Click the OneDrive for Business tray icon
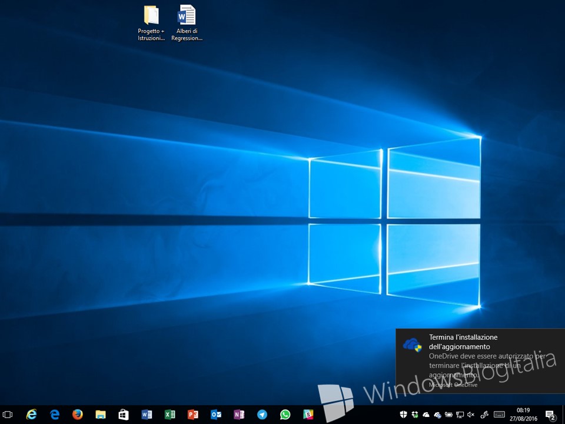 [x=437, y=415]
